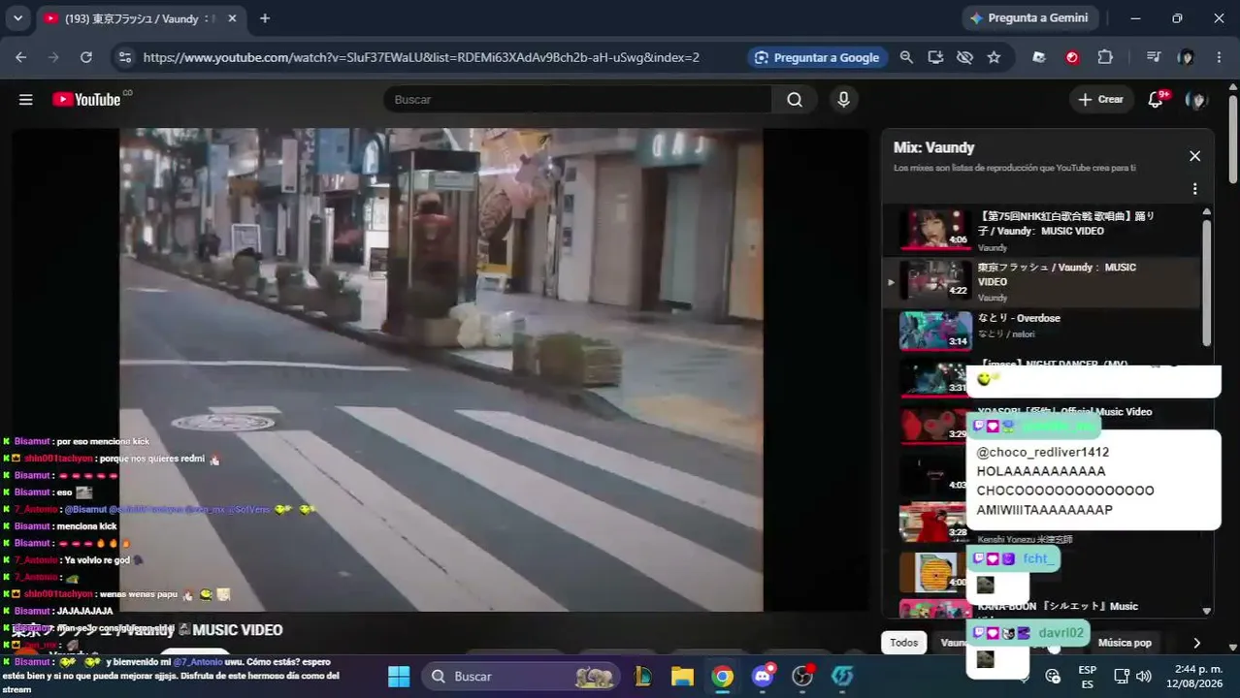The image size is (1240, 698).
Task: Open the Meet Now tray icon
Action: 1054,676
